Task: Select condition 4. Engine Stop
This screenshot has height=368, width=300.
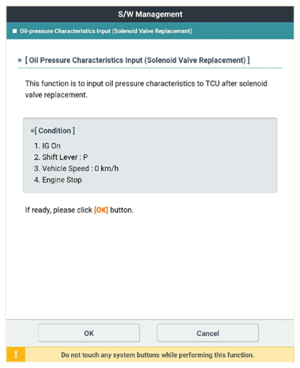Action: (58, 180)
